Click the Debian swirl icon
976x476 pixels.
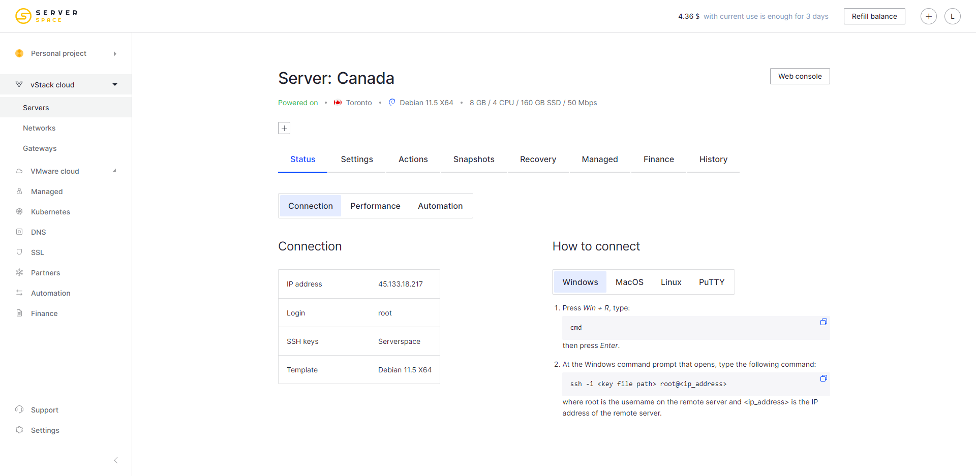click(392, 102)
